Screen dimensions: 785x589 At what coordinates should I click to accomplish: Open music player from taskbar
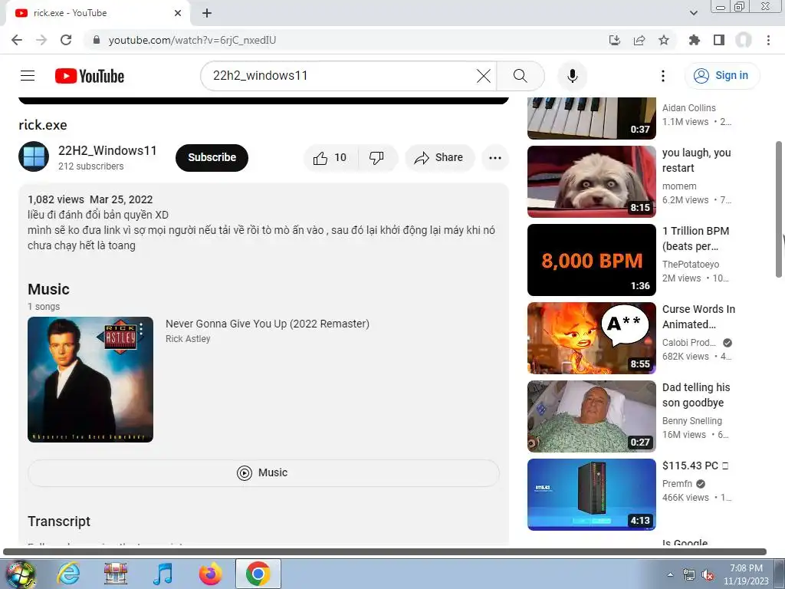(x=163, y=574)
